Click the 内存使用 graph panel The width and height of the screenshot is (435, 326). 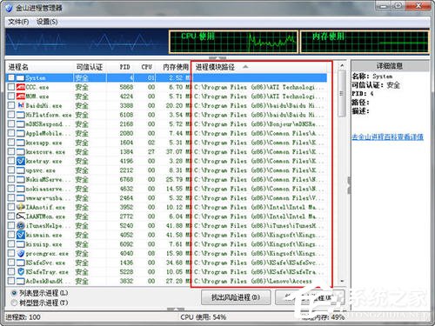click(365, 43)
